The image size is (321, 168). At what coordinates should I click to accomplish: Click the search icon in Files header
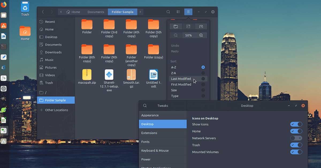[168, 12]
